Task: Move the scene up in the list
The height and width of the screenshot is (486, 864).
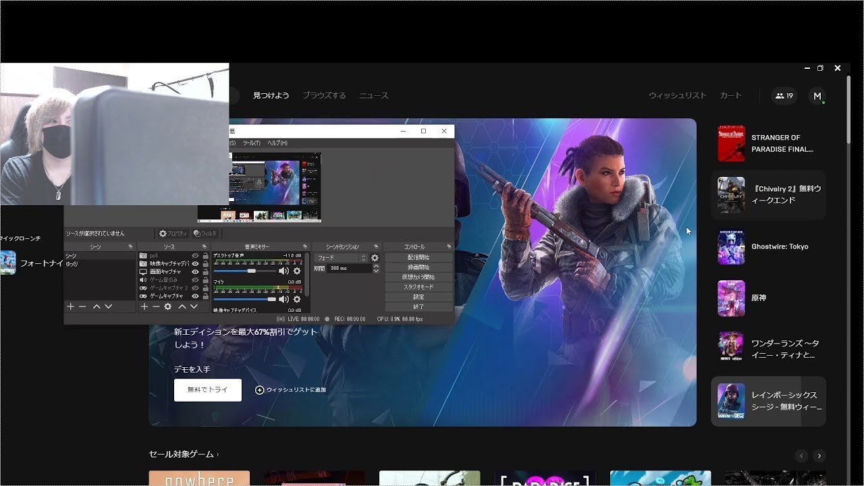Action: coord(97,306)
